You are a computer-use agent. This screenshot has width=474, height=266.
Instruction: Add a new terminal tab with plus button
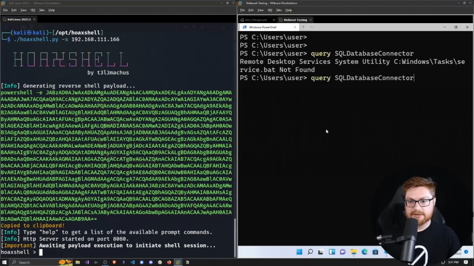pos(303,27)
